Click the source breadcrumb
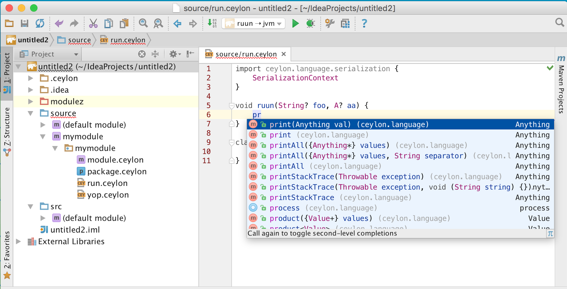The width and height of the screenshot is (567, 289). (x=74, y=40)
